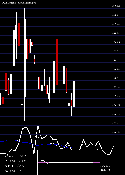Select the 81.78 price axis label

(x=116, y=24)
